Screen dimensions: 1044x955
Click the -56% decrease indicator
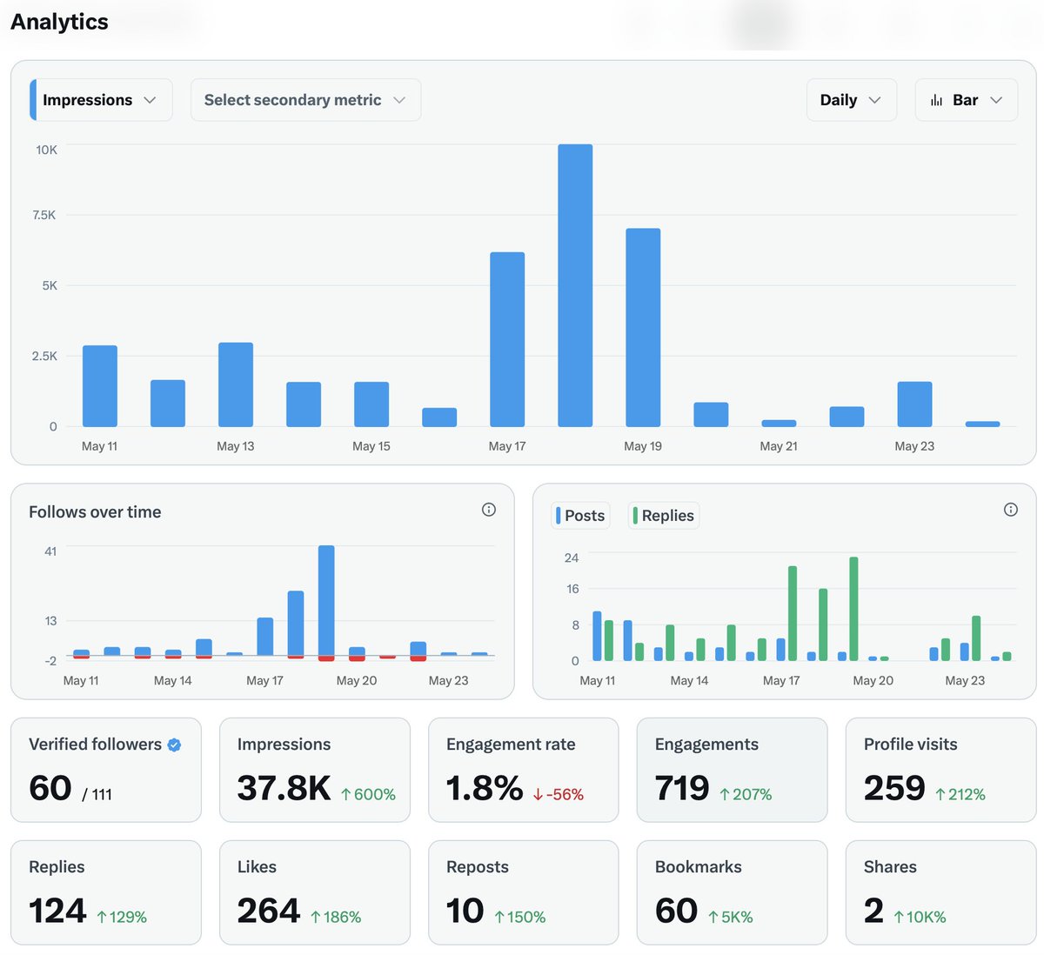(559, 794)
